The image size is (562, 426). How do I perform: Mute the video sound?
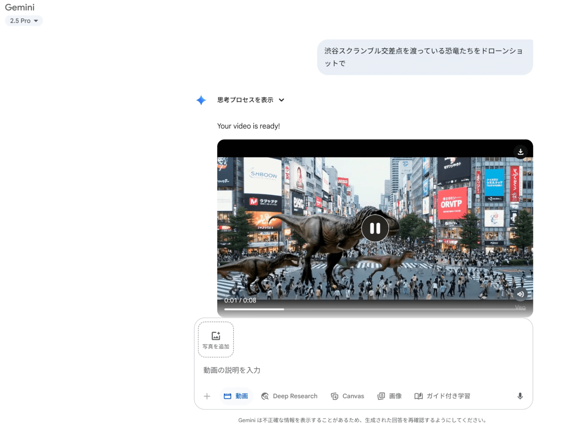520,294
